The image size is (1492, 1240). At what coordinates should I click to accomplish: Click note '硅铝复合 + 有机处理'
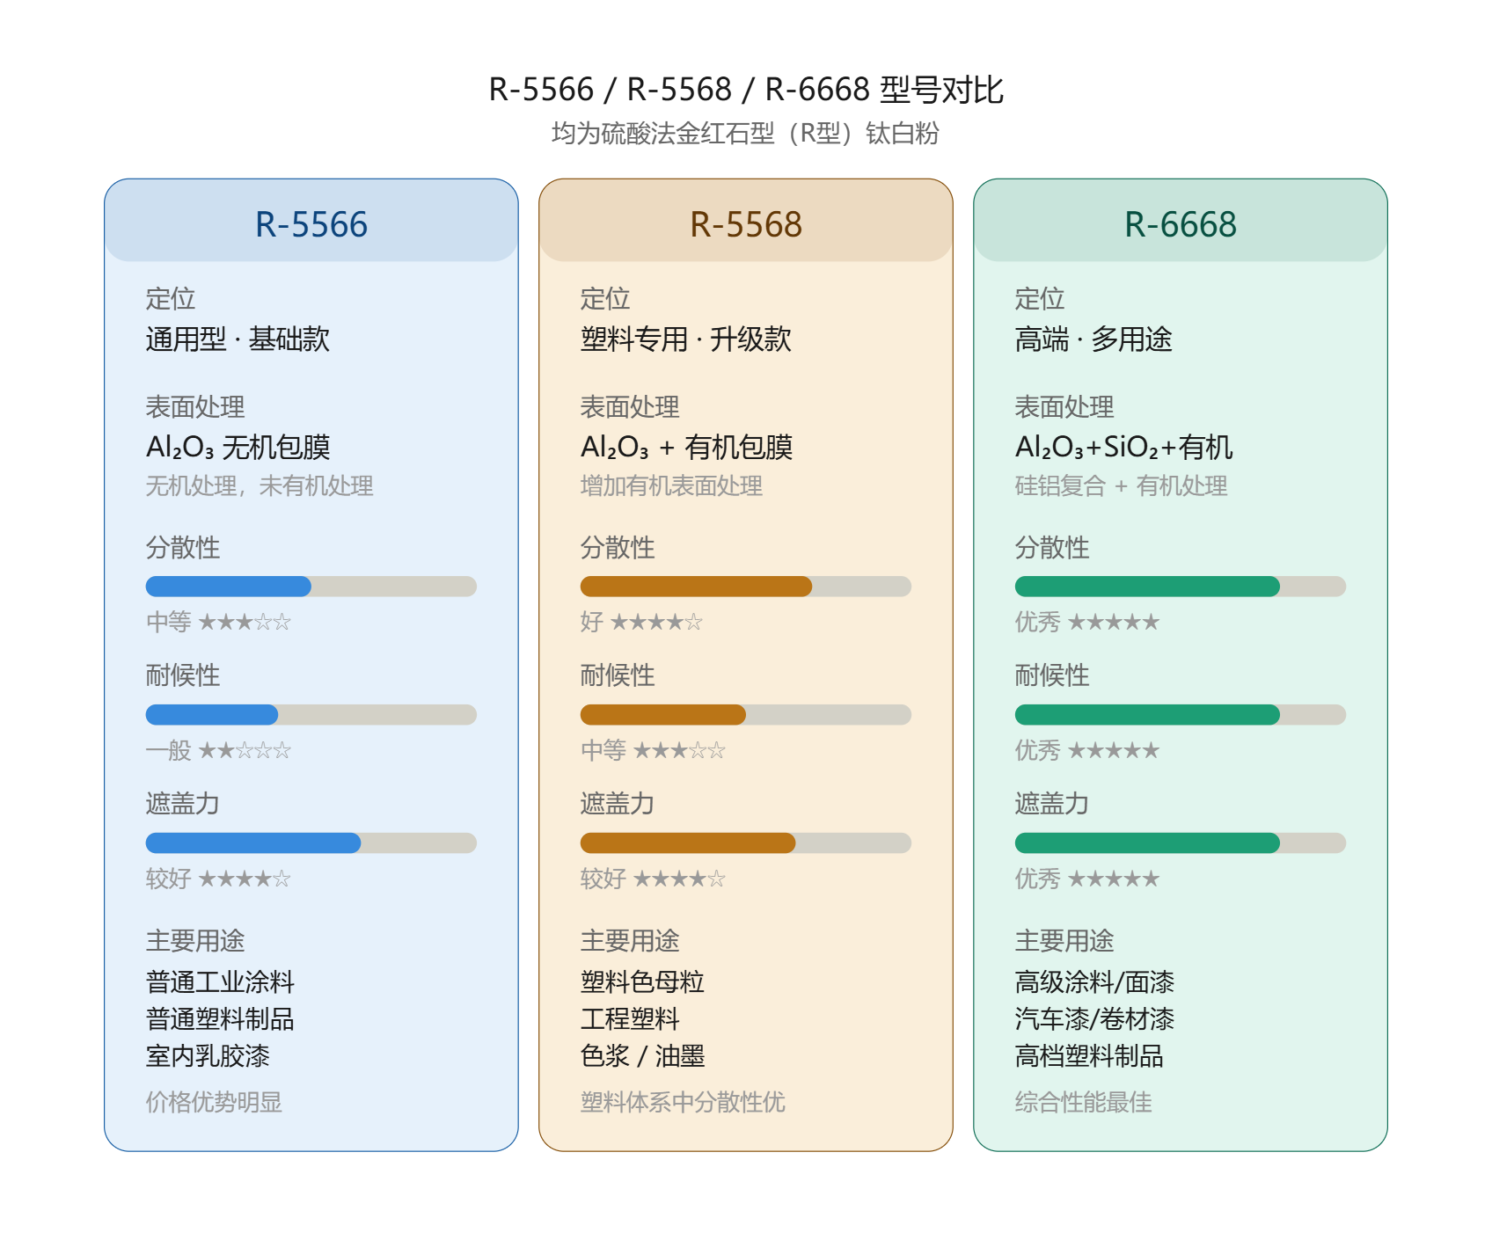pyautogui.click(x=1121, y=486)
